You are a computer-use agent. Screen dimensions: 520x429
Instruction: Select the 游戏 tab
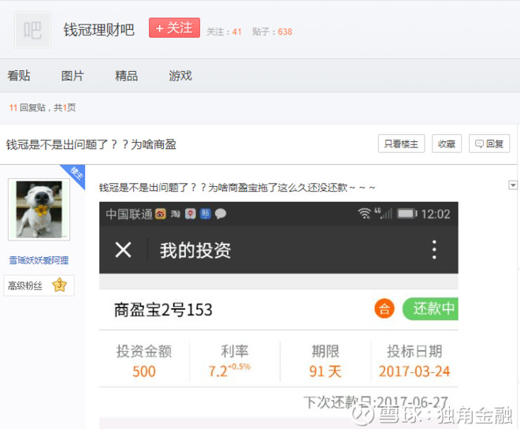click(x=180, y=76)
